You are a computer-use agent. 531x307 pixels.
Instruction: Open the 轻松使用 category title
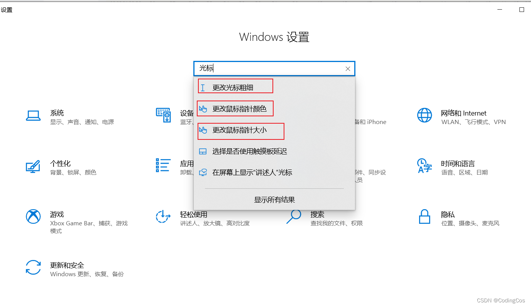point(194,214)
